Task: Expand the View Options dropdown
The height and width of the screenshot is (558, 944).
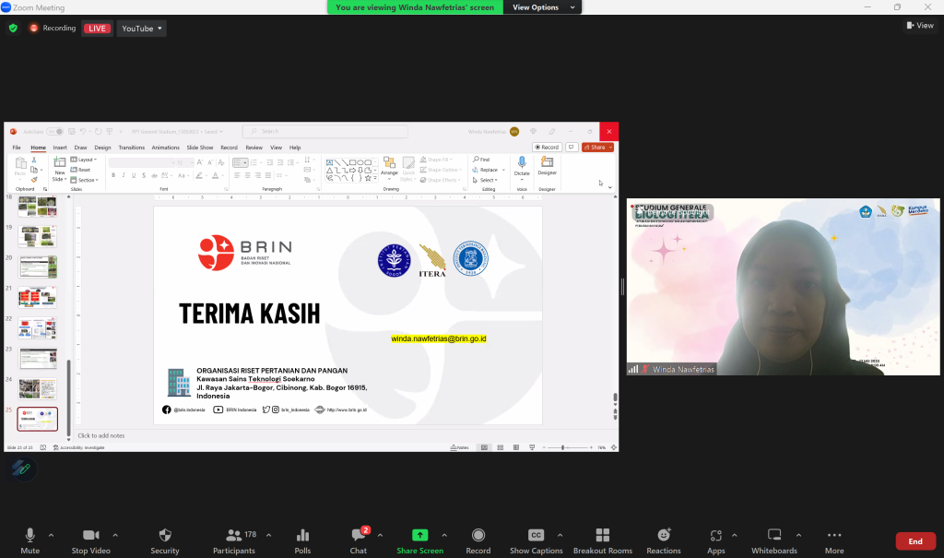Action: [544, 7]
